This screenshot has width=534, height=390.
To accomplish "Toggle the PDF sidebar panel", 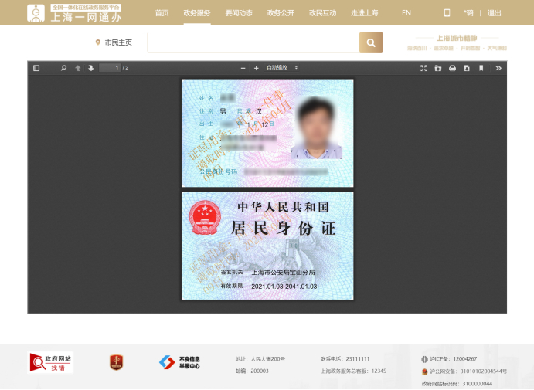I will click(x=36, y=68).
